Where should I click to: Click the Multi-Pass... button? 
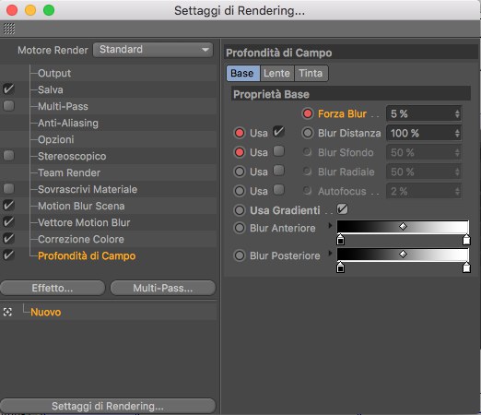163,288
